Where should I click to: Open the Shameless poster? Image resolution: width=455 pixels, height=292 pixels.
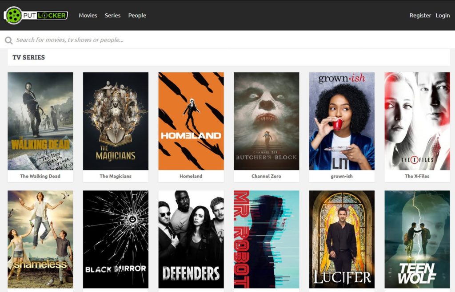click(x=40, y=239)
